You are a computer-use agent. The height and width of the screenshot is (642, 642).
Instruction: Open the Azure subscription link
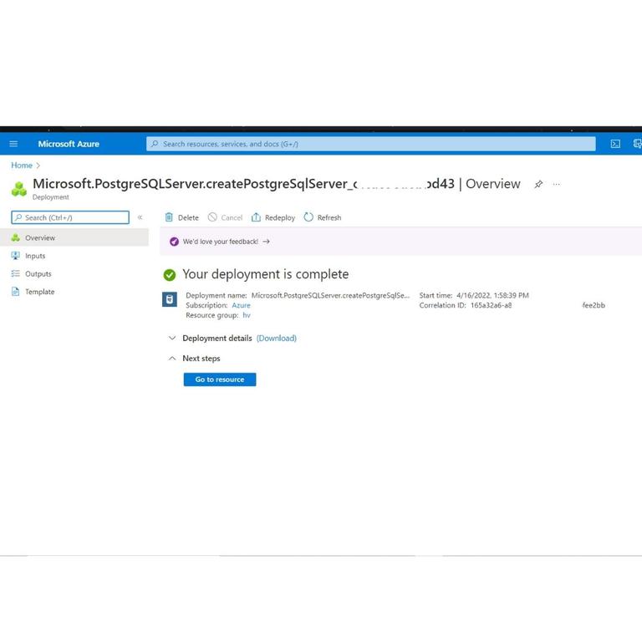[x=241, y=305]
